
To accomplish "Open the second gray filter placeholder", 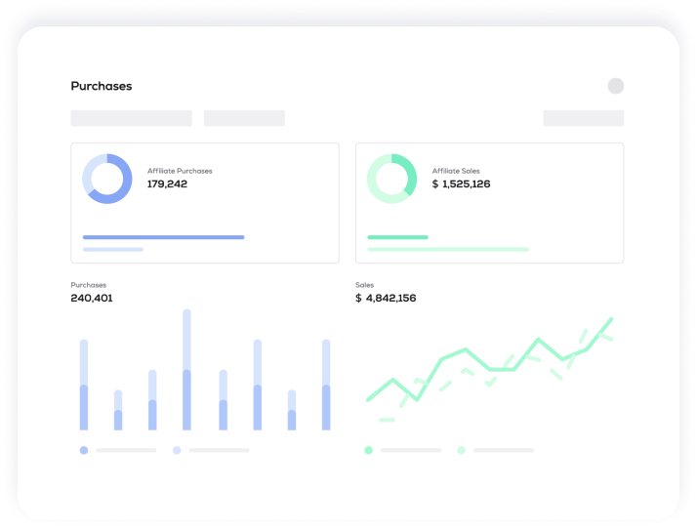I will pyautogui.click(x=244, y=118).
